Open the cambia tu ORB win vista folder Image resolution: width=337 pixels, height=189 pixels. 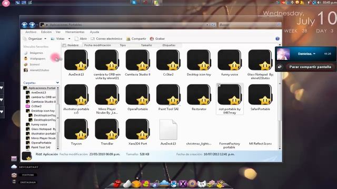point(107,60)
